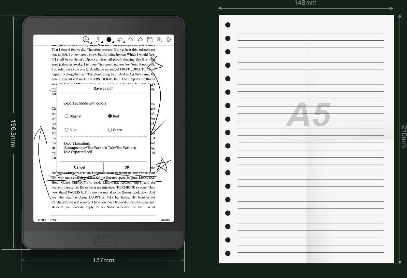Select the Zoom magnifier tool

click(x=86, y=39)
